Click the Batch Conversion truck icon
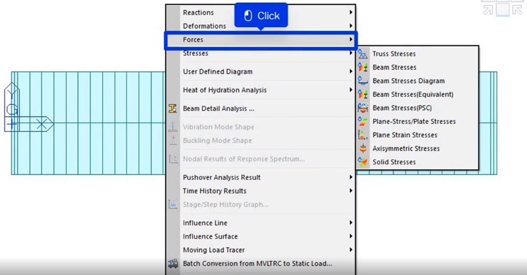The image size is (527, 275). click(173, 263)
